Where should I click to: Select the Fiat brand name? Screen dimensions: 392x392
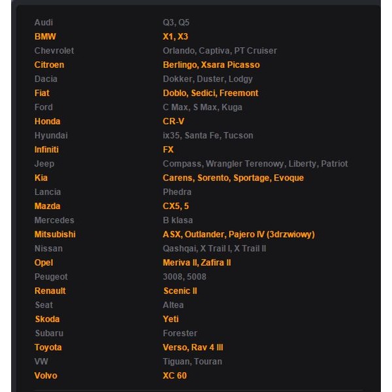[x=42, y=93]
